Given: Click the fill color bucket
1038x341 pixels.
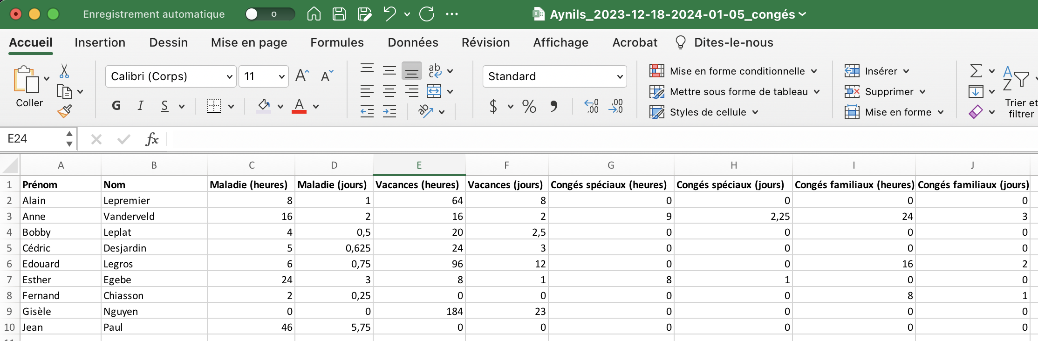Looking at the screenshot, I should click(264, 106).
